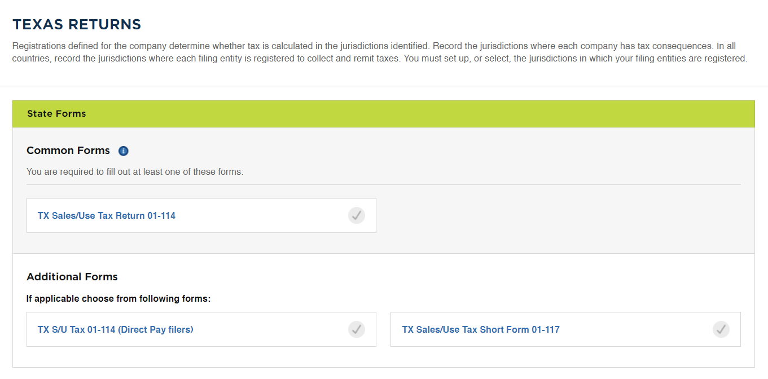Open TX Sales/Use Tax Short Form 01-117
Viewport: 768px width, 379px height.
481,329
